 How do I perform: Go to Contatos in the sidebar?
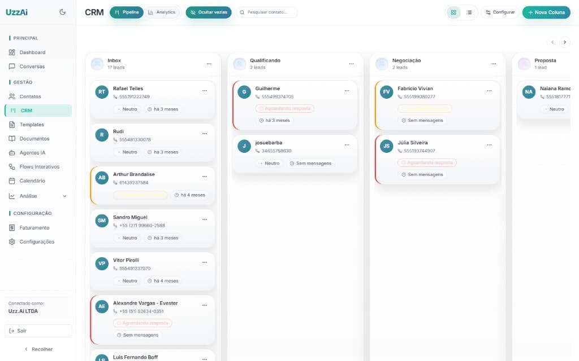tap(38, 96)
